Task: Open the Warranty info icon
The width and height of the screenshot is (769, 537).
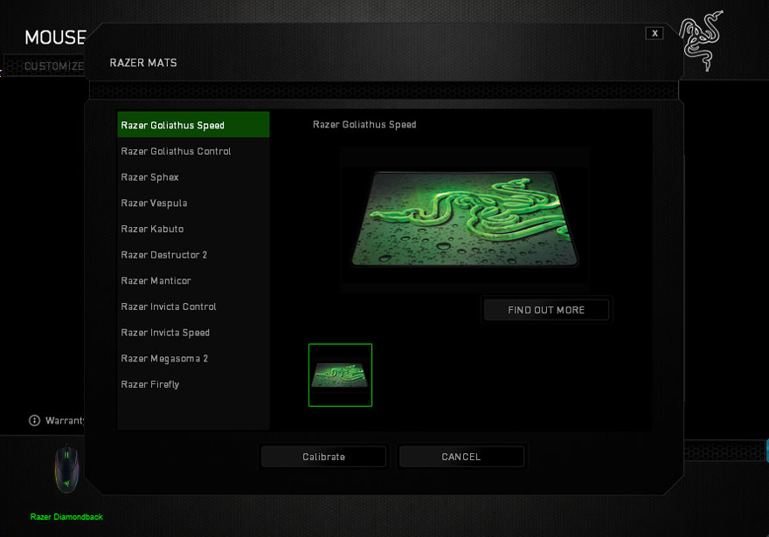Action: [x=34, y=420]
